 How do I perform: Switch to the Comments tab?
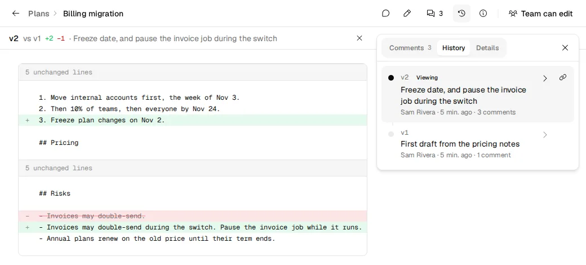point(410,48)
